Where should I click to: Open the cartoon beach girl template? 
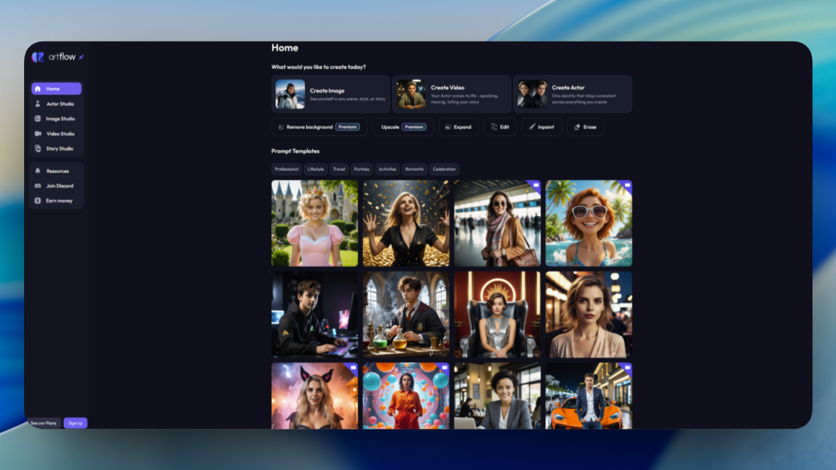(589, 224)
